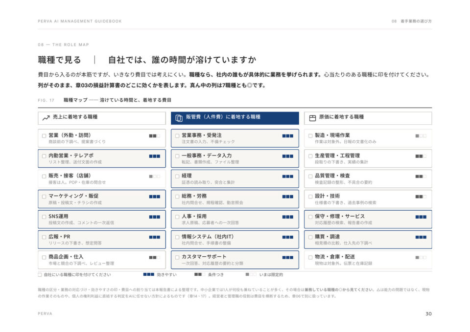The image size is (470, 332).
Task: Tick the 生産管理・工程管理 checkbox
Action: pyautogui.click(x=310, y=156)
